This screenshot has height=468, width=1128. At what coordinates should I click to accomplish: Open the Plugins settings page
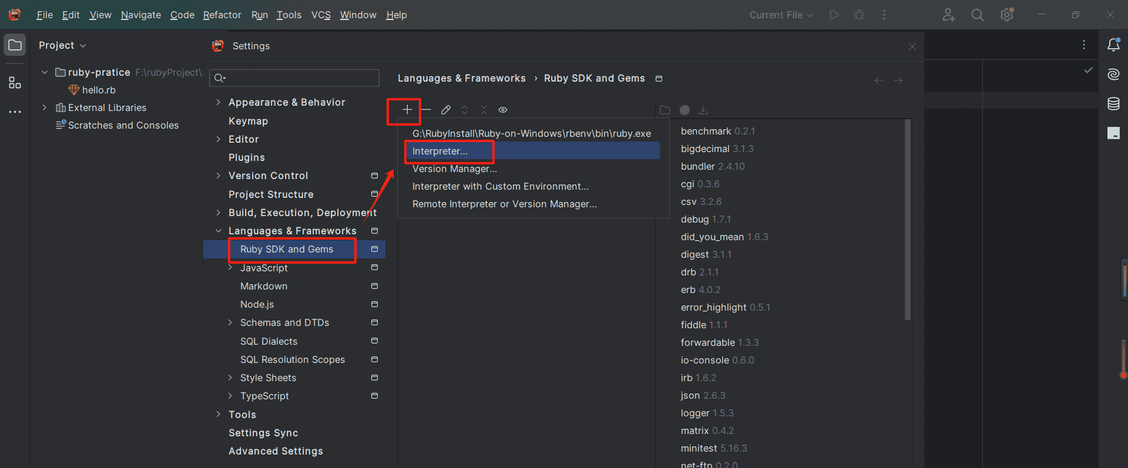click(247, 157)
